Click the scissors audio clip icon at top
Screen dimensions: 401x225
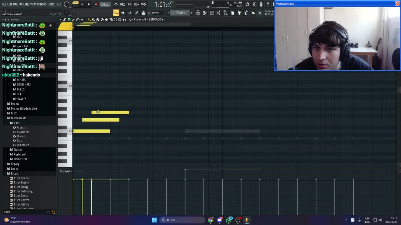[254, 4]
